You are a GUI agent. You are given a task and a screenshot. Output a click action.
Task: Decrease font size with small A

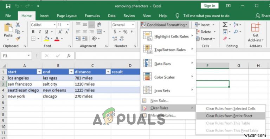pos(67,32)
